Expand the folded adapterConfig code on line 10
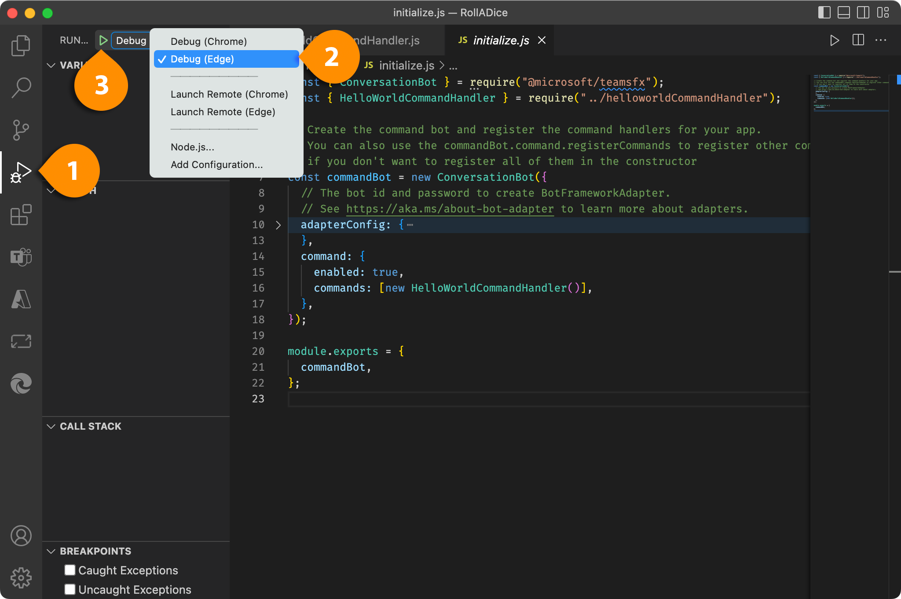Viewport: 901px width, 599px height. click(x=278, y=225)
